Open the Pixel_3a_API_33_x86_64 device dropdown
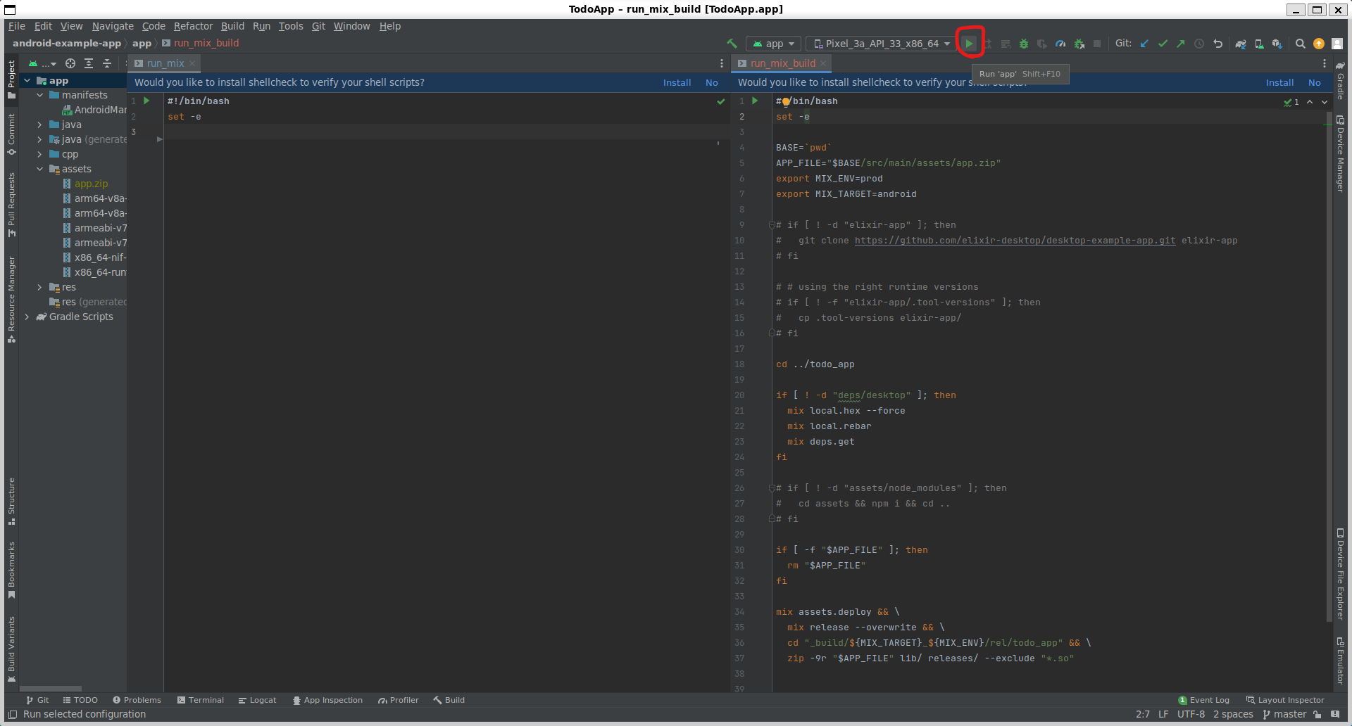This screenshot has width=1352, height=726. point(882,44)
